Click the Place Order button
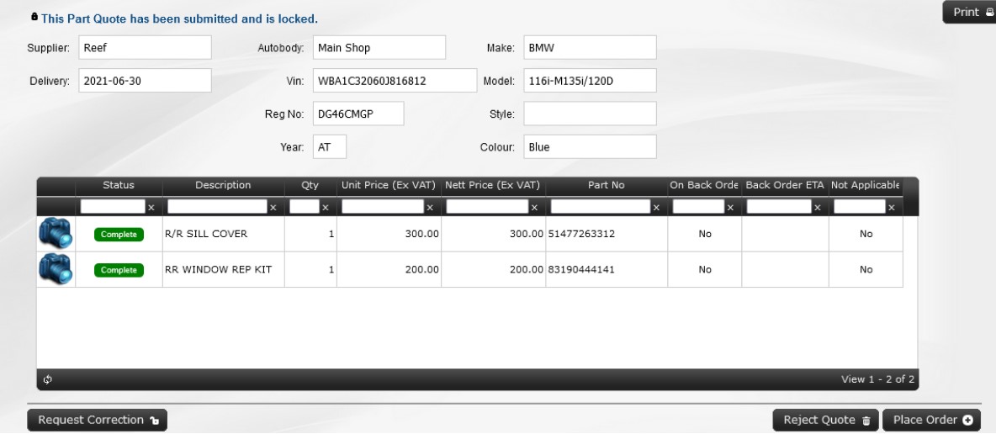996x434 pixels. [x=932, y=420]
